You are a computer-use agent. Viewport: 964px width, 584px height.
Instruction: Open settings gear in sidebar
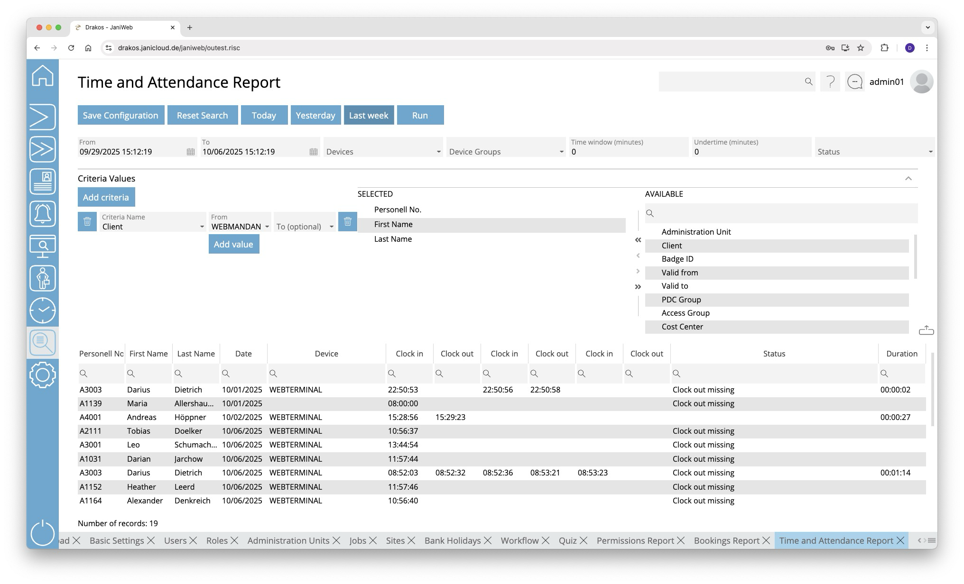[x=43, y=375]
